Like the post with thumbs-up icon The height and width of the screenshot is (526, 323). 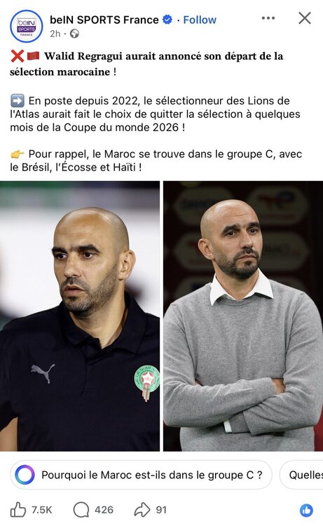click(x=18, y=510)
